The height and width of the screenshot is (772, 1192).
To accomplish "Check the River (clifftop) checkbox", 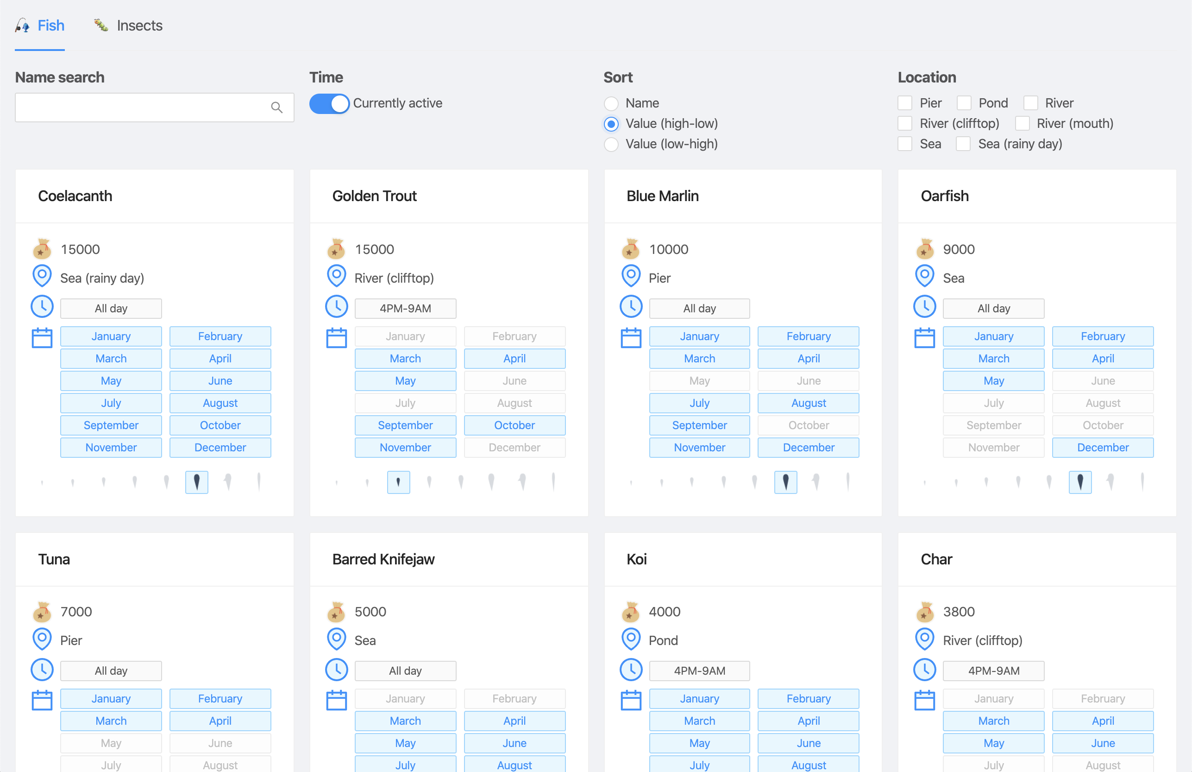I will [x=904, y=124].
